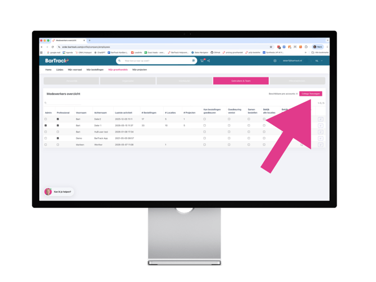Enable order approval for Bart Deler 1
The height and width of the screenshot is (282, 376).
204,125
